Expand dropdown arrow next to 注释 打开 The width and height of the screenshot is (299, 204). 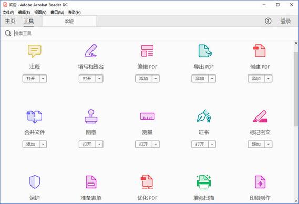click(x=43, y=79)
